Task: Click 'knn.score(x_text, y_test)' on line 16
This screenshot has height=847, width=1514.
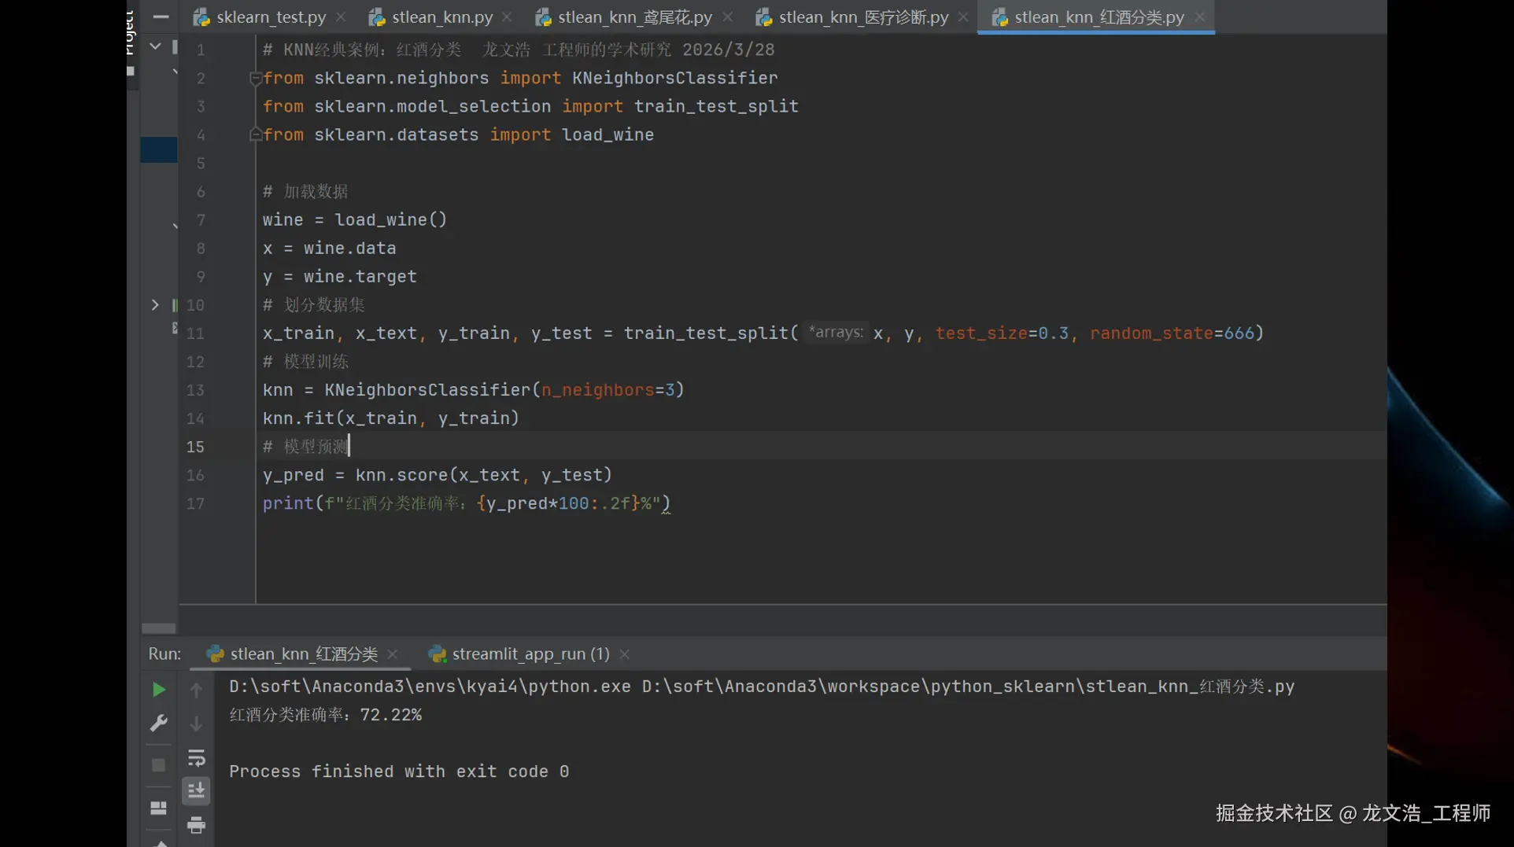Action: tap(484, 474)
